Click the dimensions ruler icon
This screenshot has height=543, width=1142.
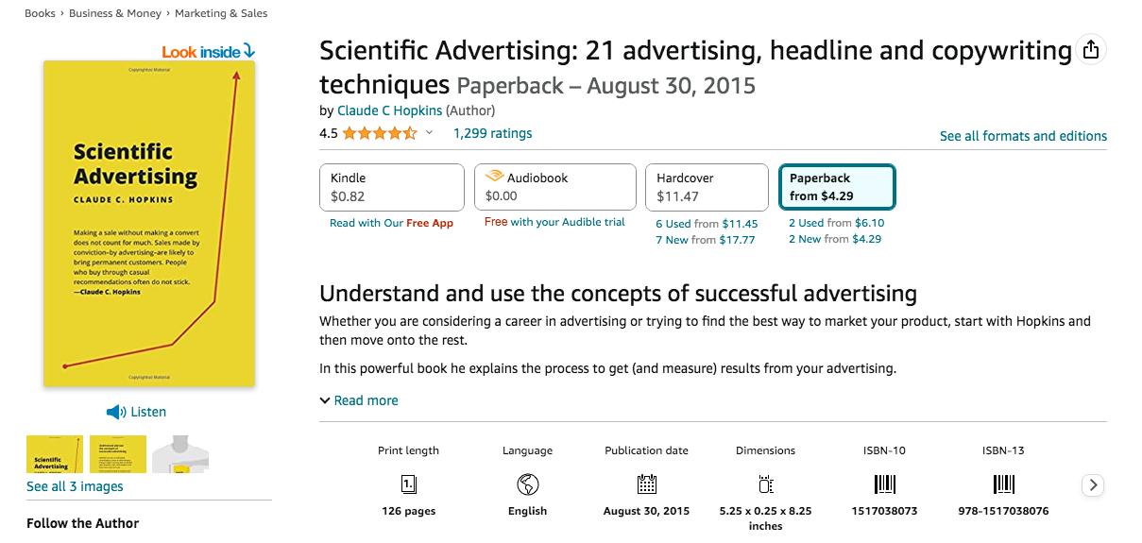click(765, 484)
